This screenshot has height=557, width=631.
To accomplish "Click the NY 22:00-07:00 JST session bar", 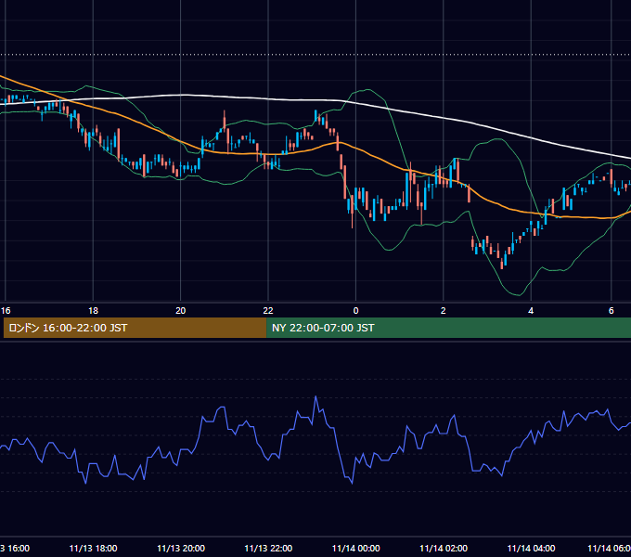I will pos(449,328).
